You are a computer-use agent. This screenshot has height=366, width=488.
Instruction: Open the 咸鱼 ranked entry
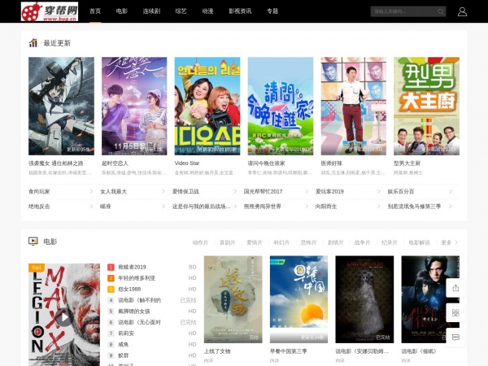(x=152, y=345)
